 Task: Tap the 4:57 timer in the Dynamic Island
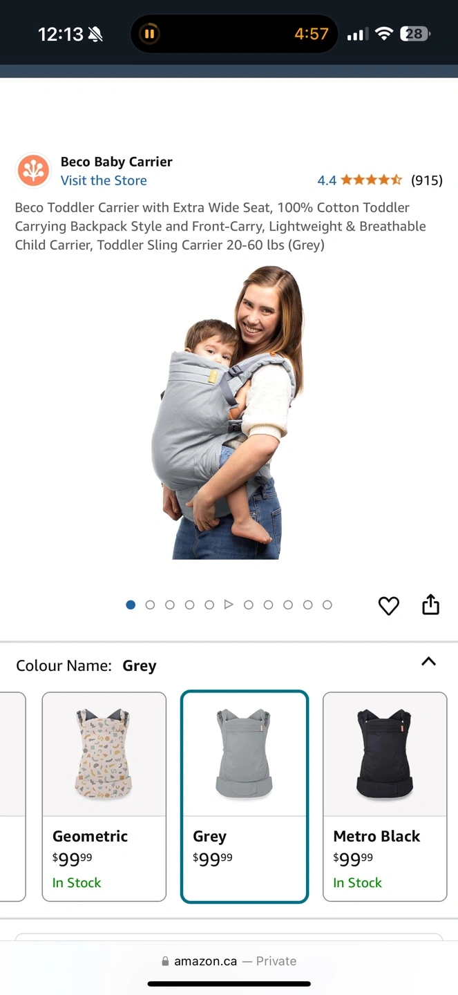click(312, 33)
